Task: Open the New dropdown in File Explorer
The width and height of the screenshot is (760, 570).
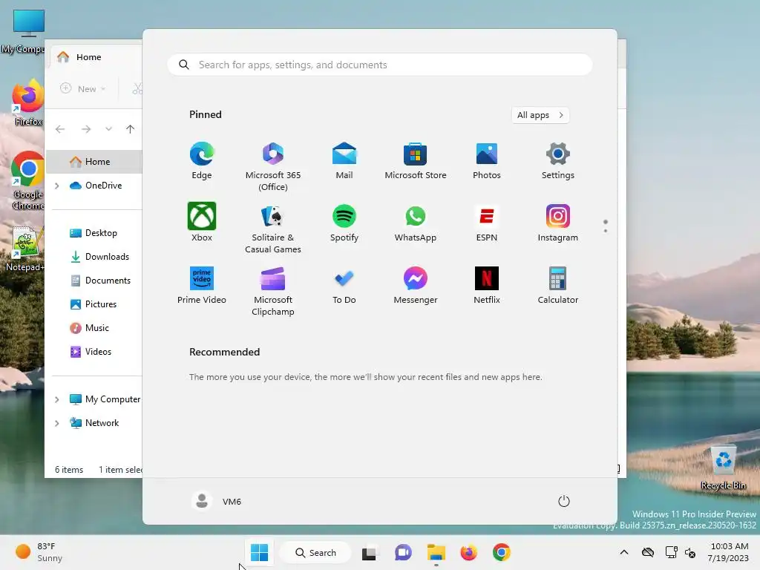Action: [x=82, y=89]
